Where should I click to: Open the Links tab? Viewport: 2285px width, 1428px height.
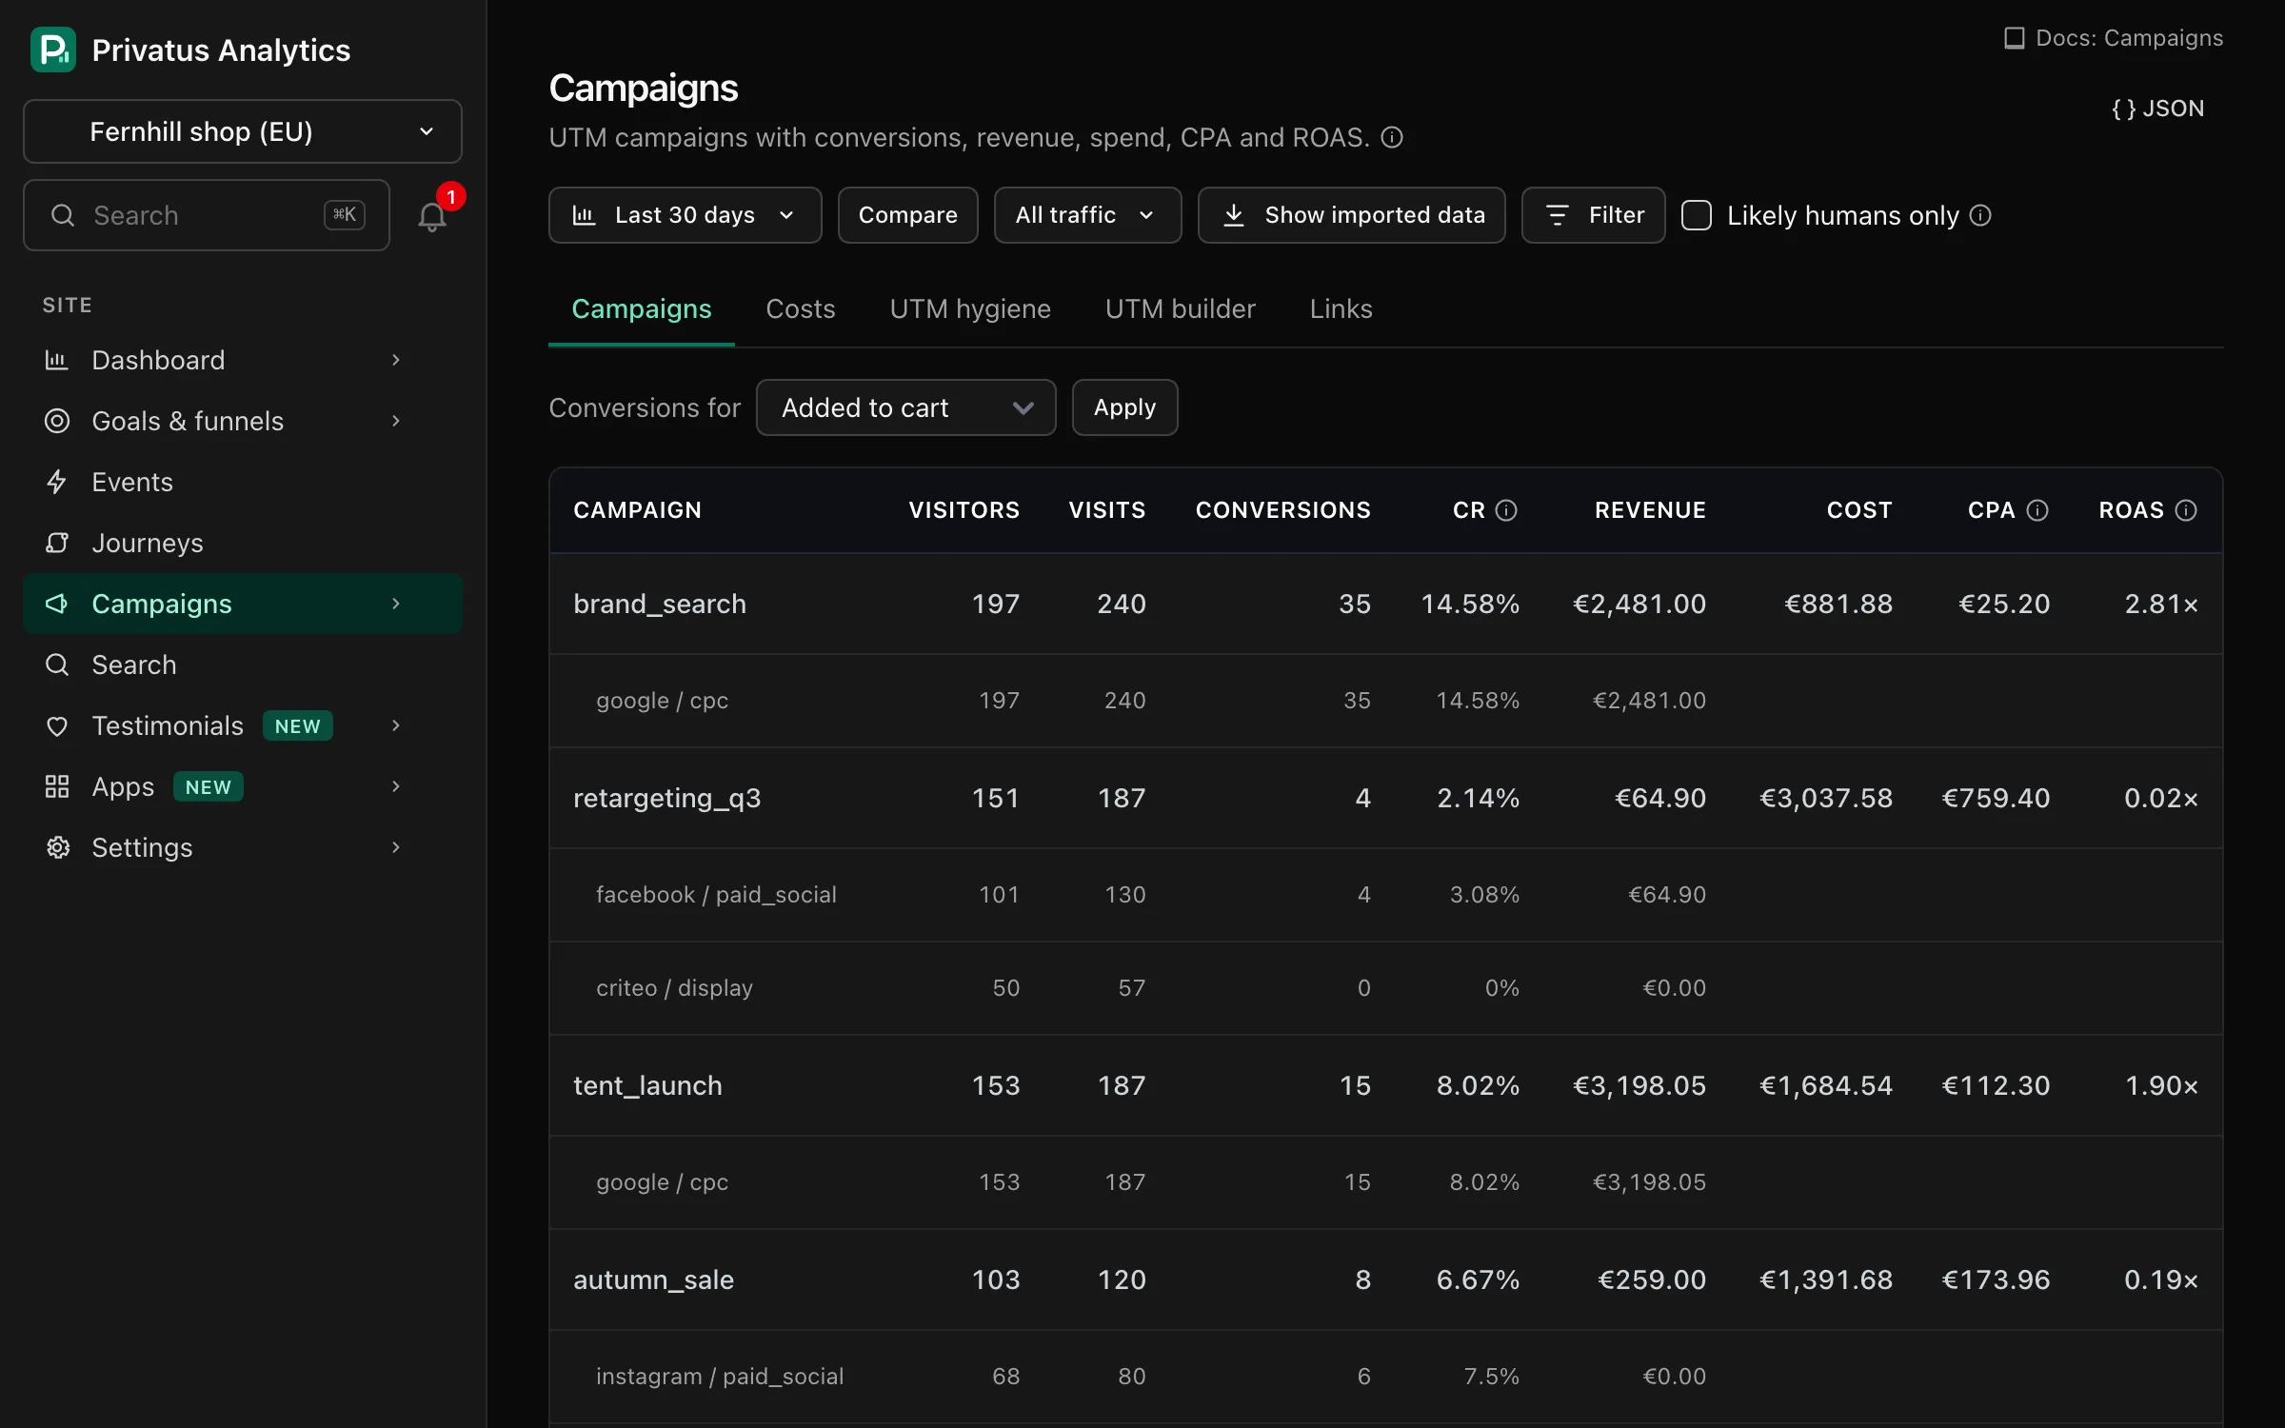pyautogui.click(x=1341, y=309)
